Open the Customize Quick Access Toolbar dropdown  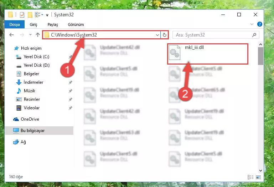point(47,15)
